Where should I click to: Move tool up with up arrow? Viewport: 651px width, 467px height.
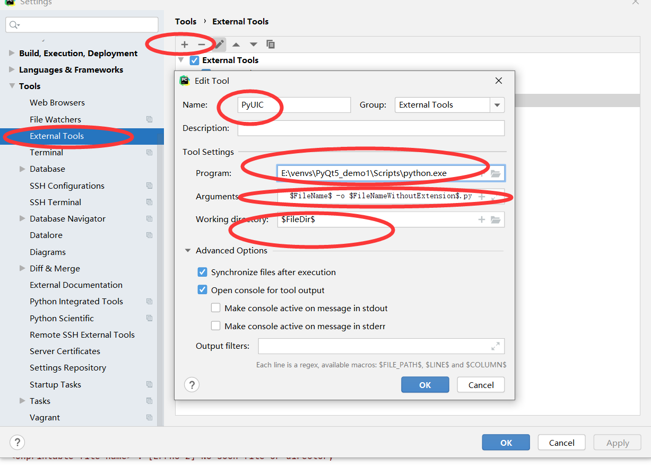tap(236, 45)
